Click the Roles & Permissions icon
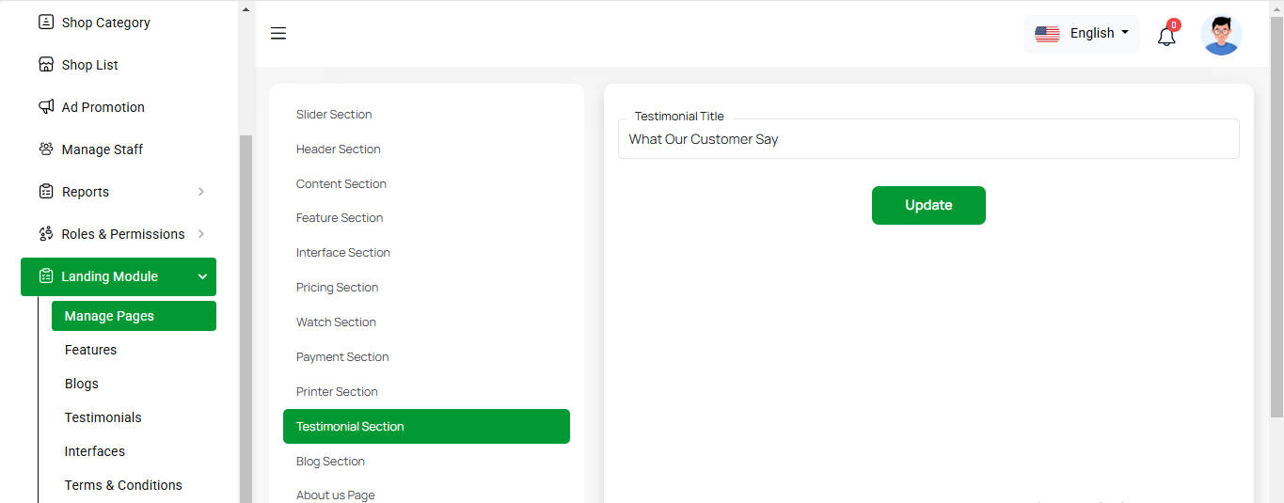The height and width of the screenshot is (503, 1284). pyautogui.click(x=45, y=233)
